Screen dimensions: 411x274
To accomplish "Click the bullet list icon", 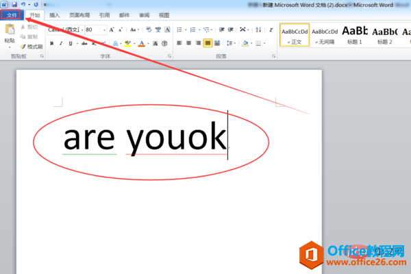I will click(x=179, y=29).
